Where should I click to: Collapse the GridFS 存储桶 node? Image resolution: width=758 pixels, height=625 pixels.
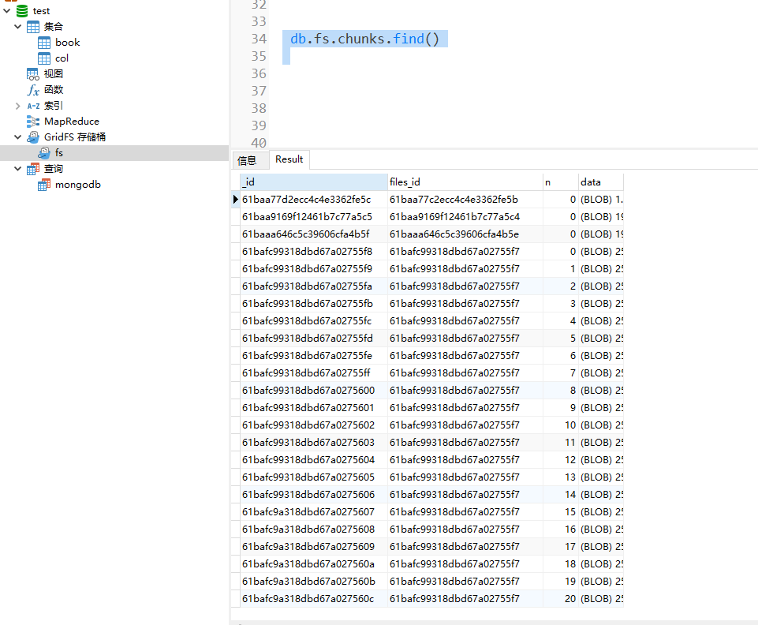click(x=18, y=137)
